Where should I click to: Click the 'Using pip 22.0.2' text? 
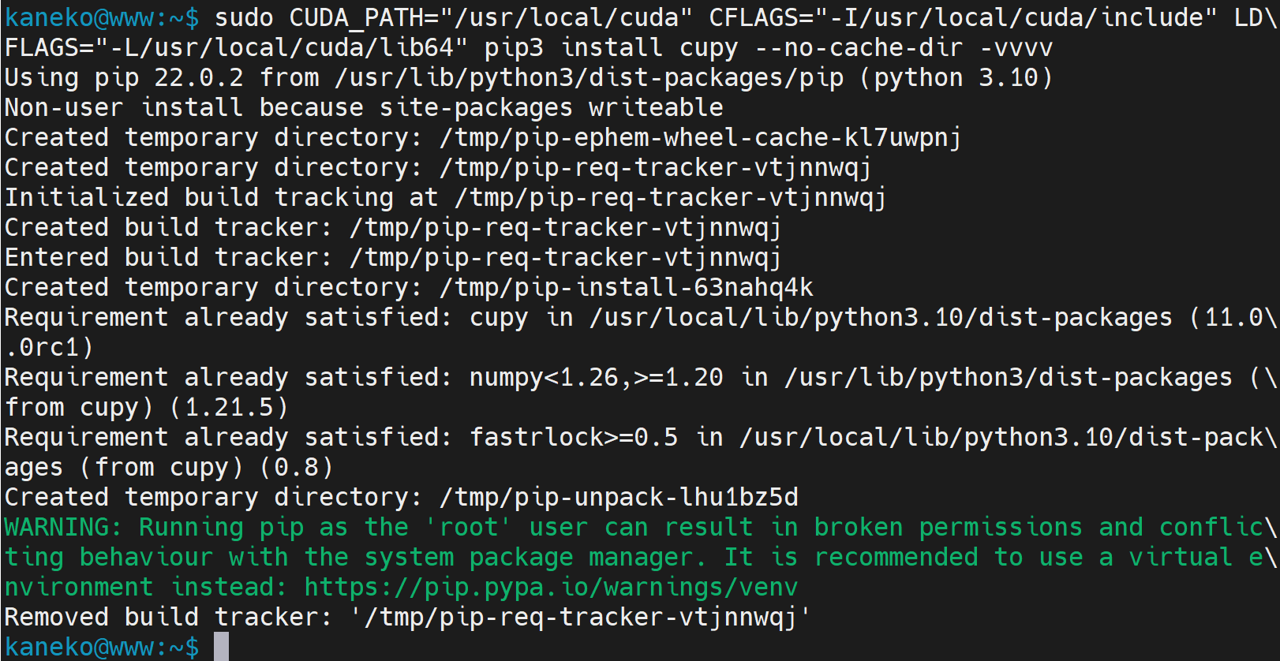(x=124, y=77)
